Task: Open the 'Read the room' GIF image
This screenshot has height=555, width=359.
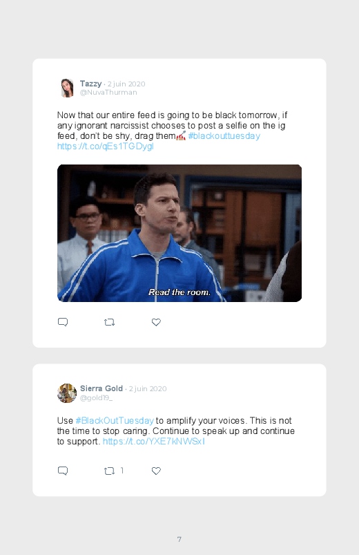Action: 179,233
